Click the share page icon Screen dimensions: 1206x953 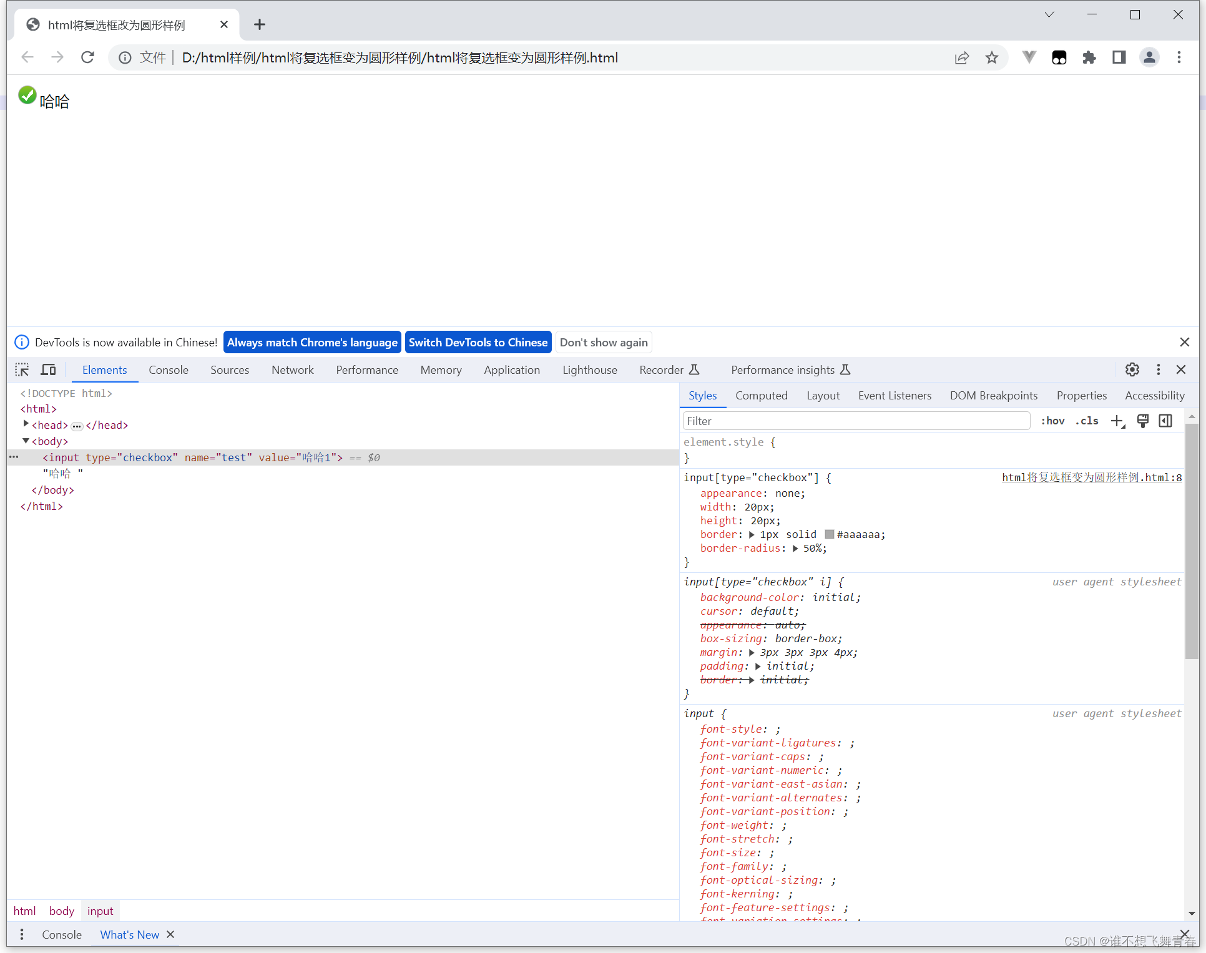click(962, 58)
